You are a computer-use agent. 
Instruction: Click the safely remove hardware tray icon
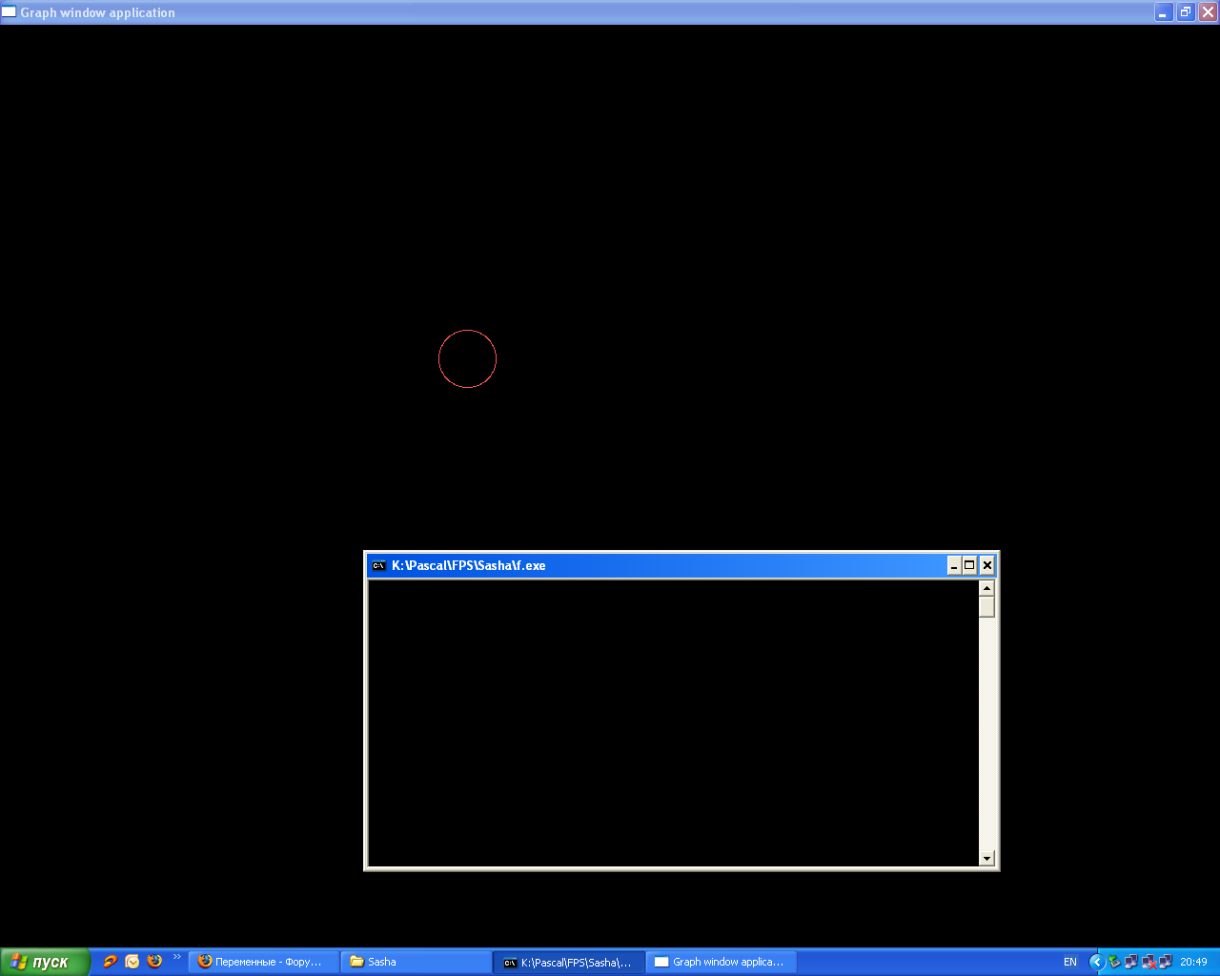click(1114, 962)
